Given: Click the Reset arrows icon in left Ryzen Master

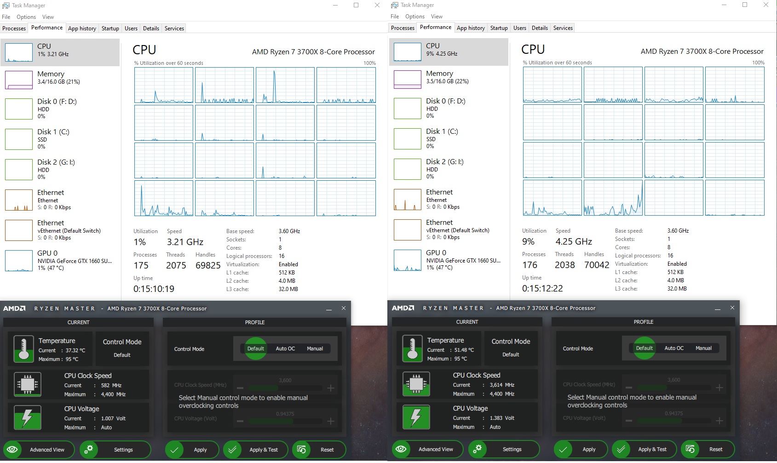Looking at the screenshot, I should [x=302, y=450].
